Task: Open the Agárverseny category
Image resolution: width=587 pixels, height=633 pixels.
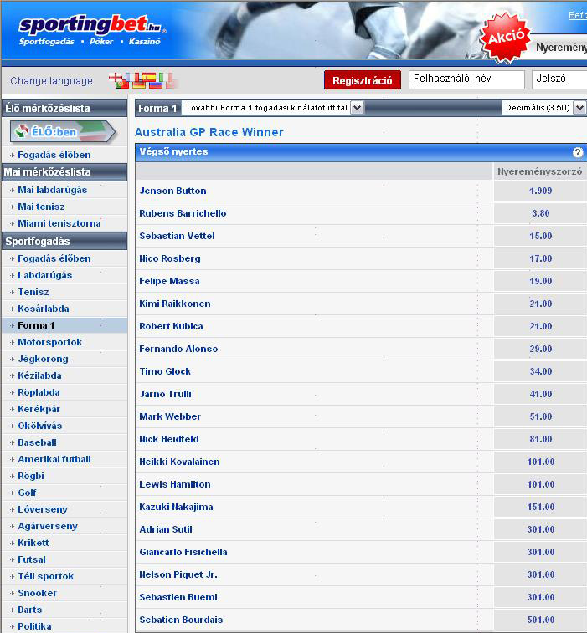Action: click(48, 527)
